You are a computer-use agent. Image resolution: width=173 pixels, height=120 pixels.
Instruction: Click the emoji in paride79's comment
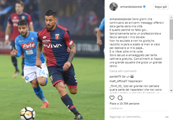[x=132, y=76]
